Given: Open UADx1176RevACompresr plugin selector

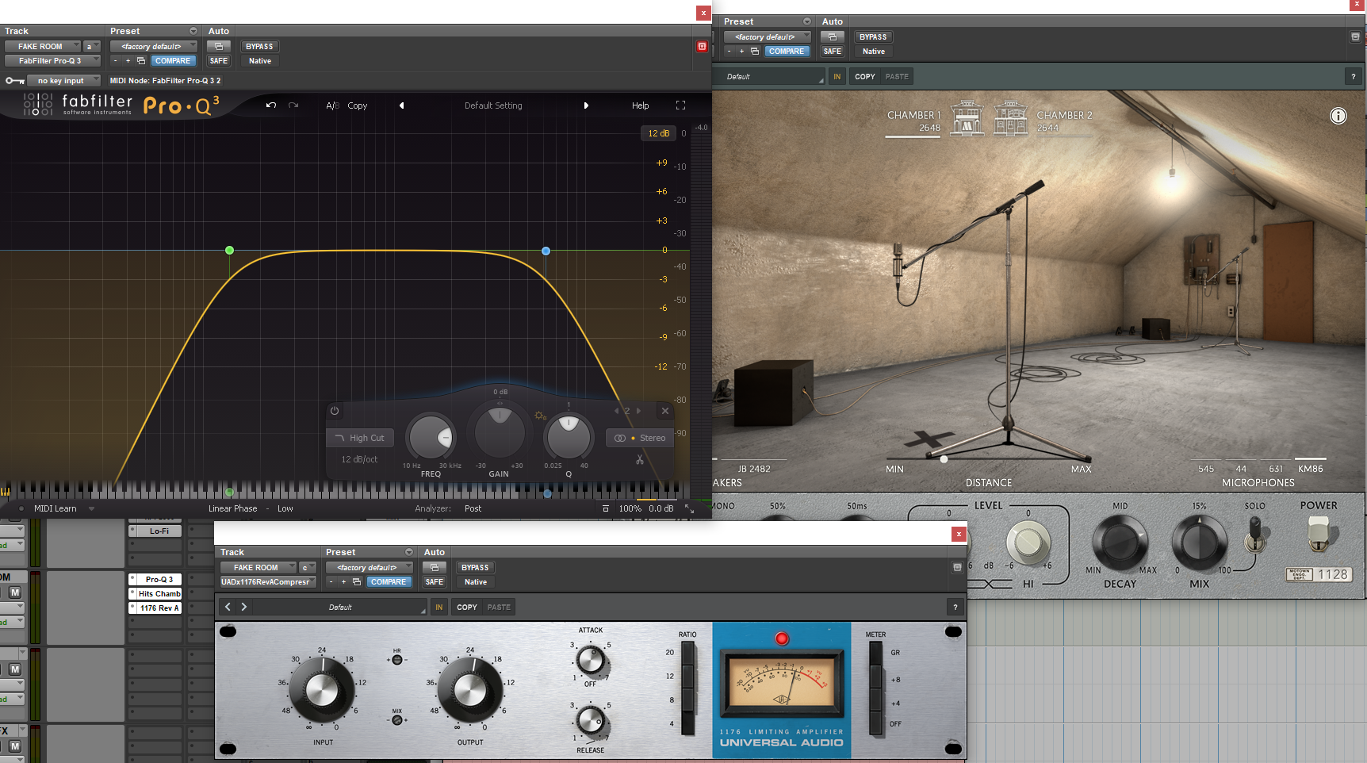Looking at the screenshot, I should tap(268, 582).
